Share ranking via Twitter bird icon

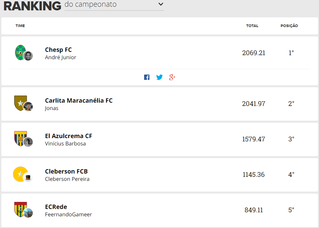coord(159,77)
